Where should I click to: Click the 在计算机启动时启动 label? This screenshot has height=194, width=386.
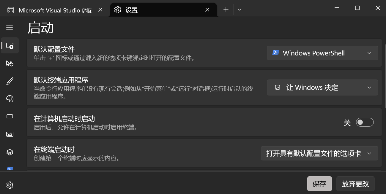pyautogui.click(x=64, y=119)
